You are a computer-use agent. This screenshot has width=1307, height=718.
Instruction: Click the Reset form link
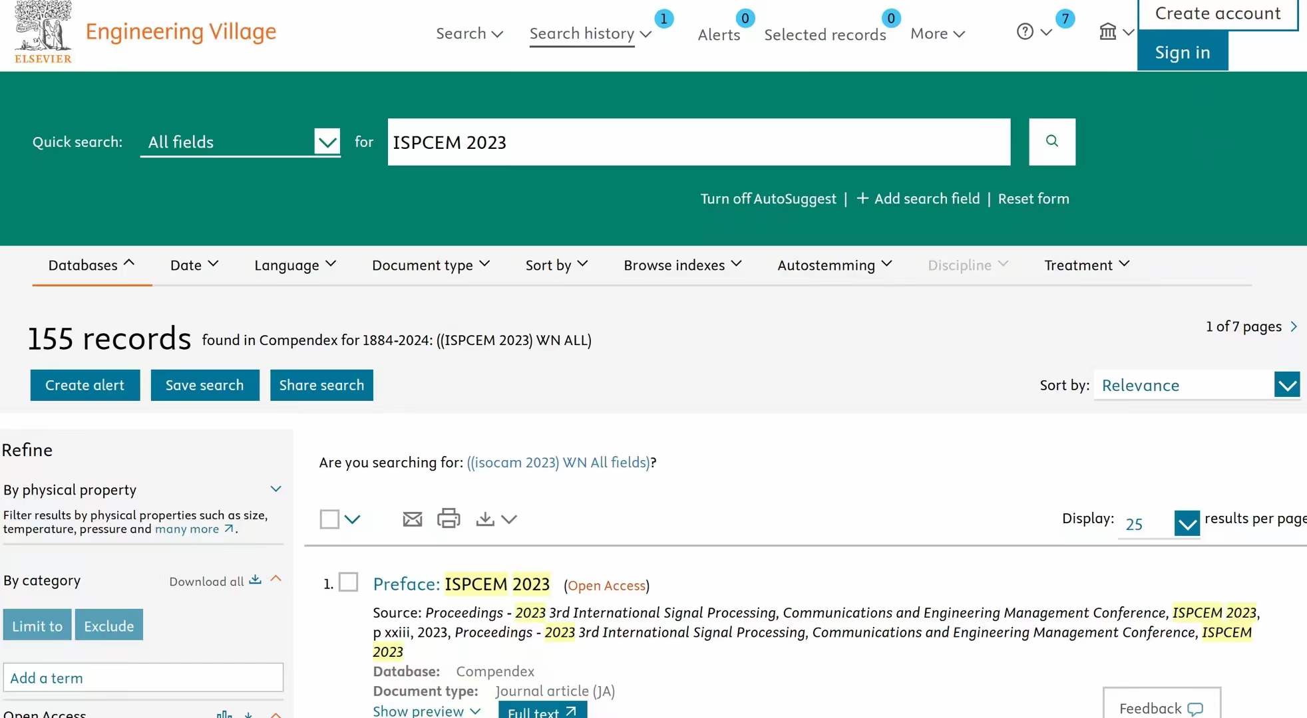click(x=1033, y=198)
